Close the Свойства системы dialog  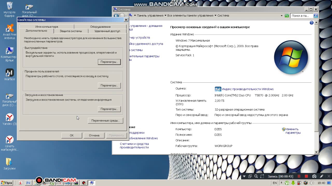pos(126,20)
